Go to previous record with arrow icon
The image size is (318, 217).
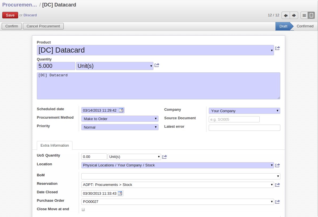pyautogui.click(x=286, y=15)
